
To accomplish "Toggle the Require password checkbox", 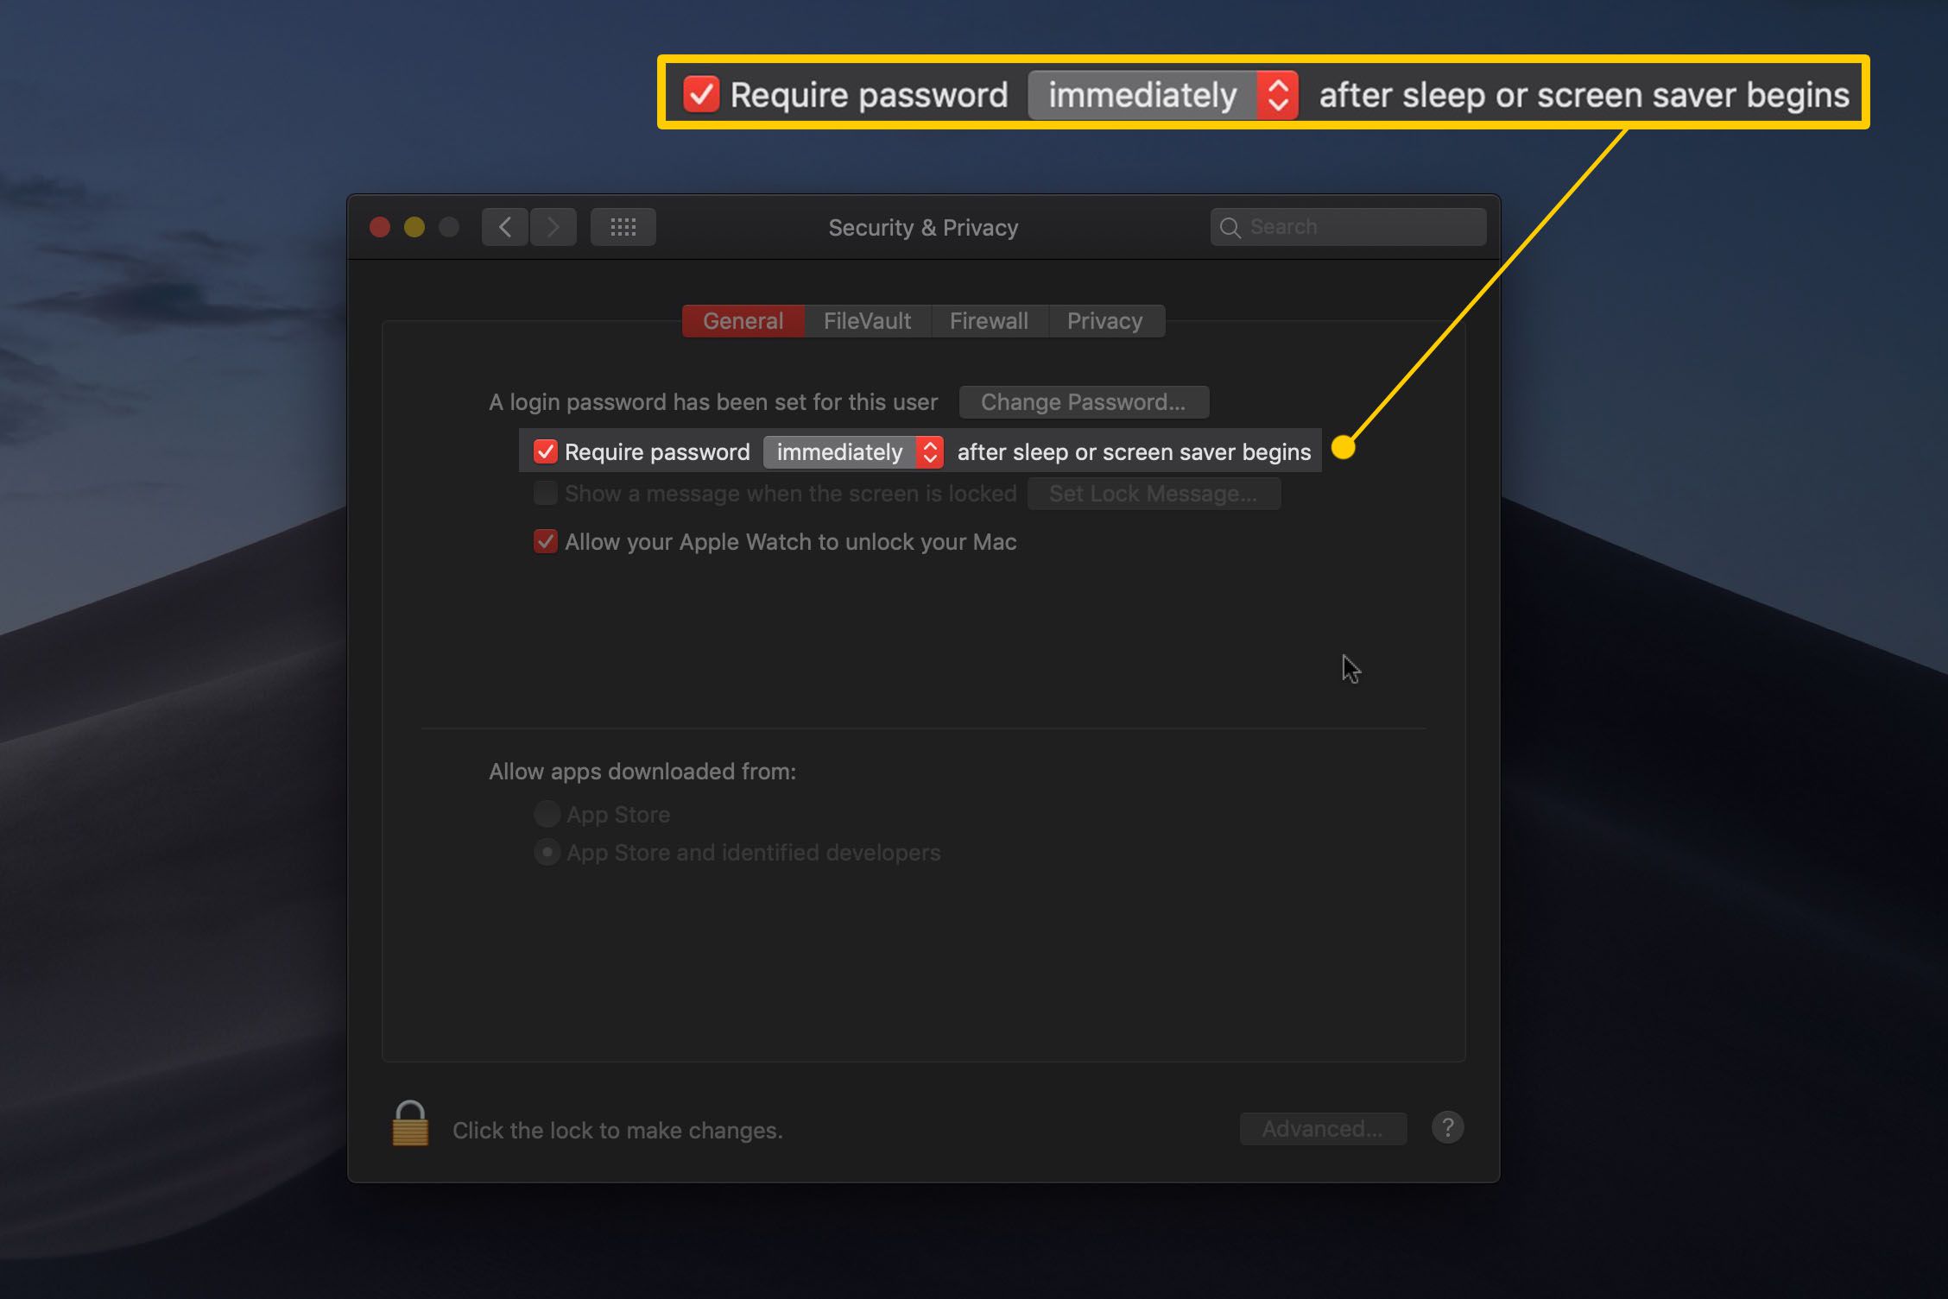I will coord(546,451).
